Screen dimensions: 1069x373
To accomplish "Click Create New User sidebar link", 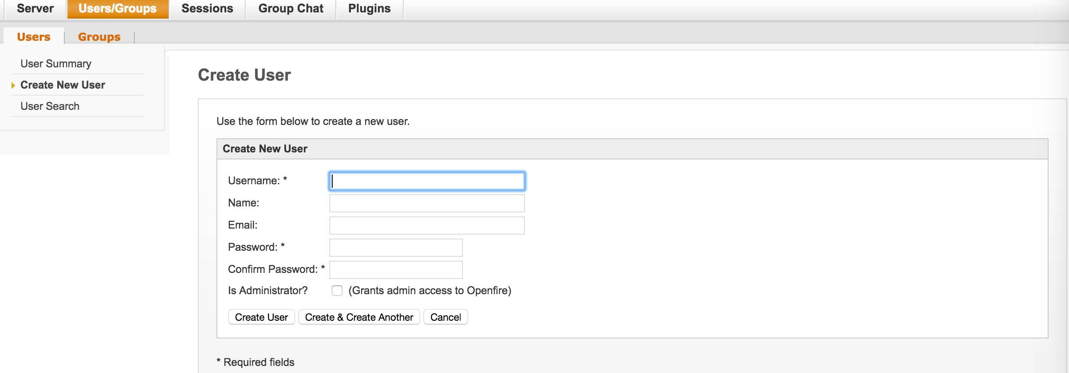I will [x=63, y=85].
